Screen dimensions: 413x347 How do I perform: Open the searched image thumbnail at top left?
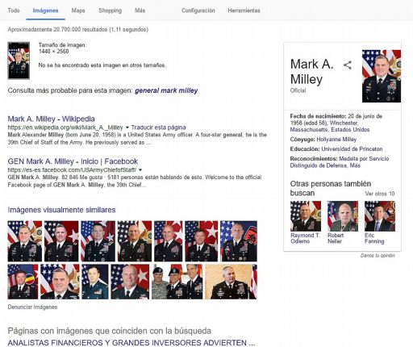pyautogui.click(x=19, y=61)
